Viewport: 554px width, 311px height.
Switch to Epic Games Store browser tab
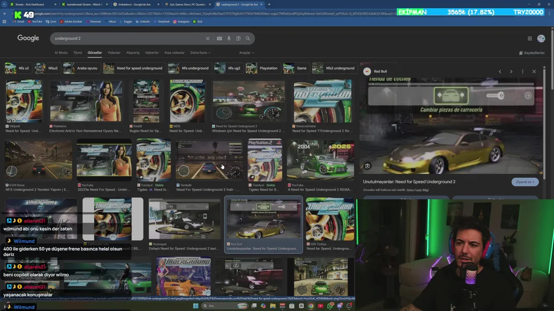[187, 4]
